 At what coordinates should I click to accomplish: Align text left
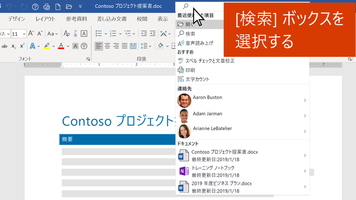pos(98,46)
